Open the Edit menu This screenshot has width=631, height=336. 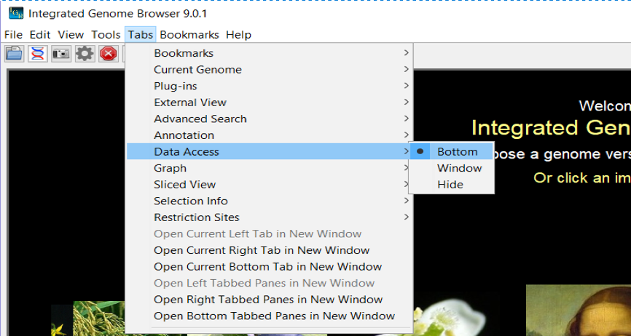coord(40,34)
